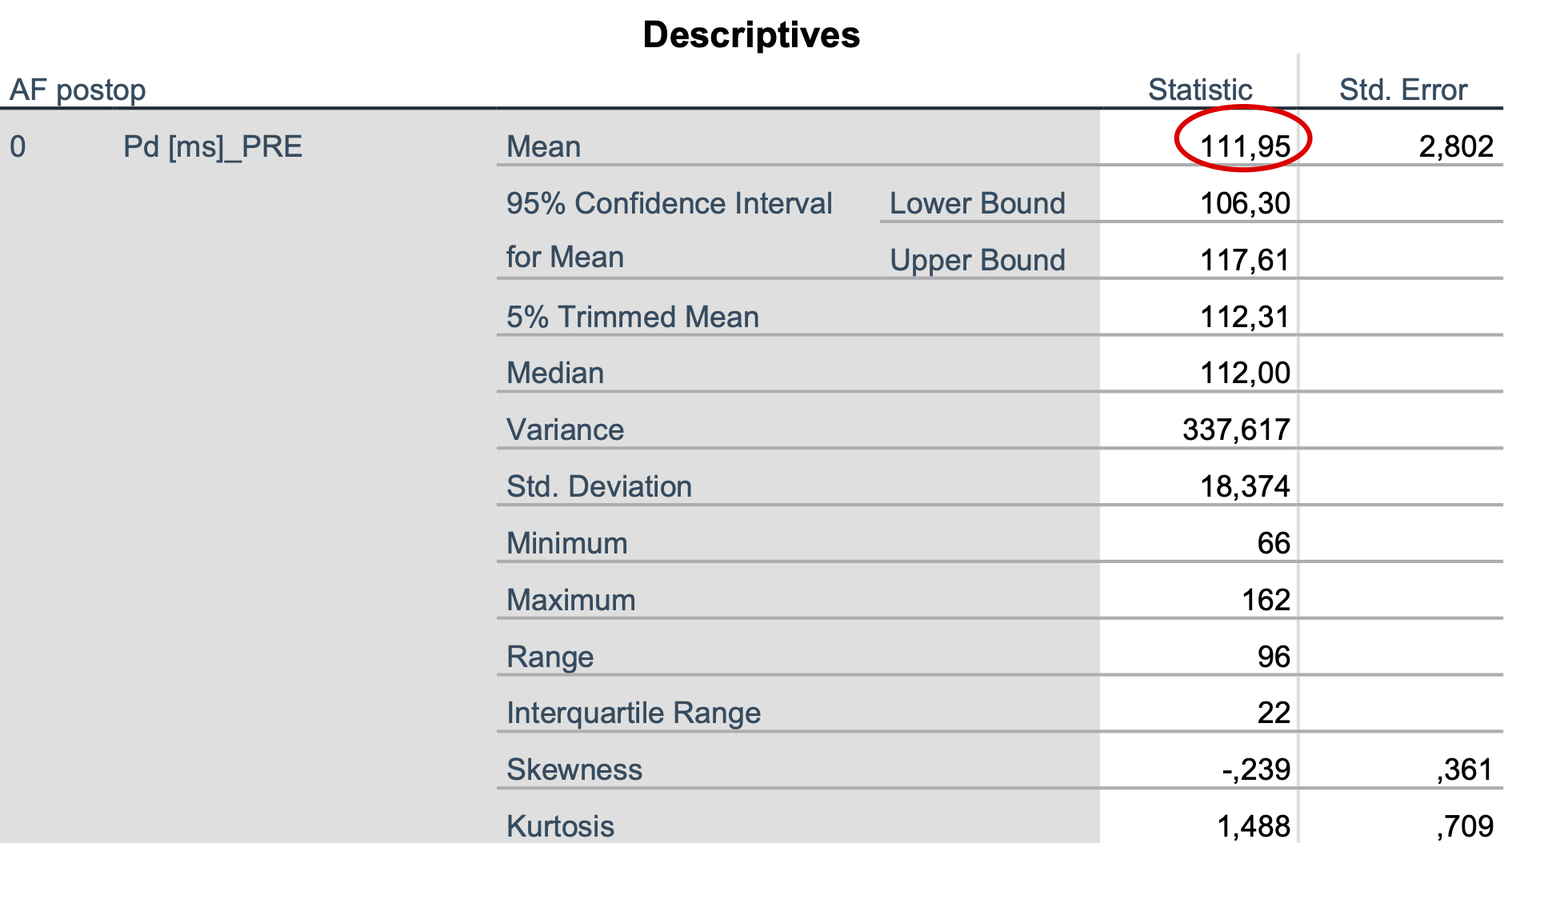The width and height of the screenshot is (1560, 923).
Task: Click the Interquartile Range label
Action: click(x=634, y=713)
